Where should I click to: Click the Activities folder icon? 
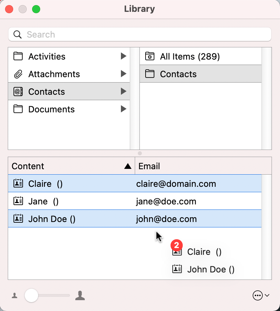[18, 56]
